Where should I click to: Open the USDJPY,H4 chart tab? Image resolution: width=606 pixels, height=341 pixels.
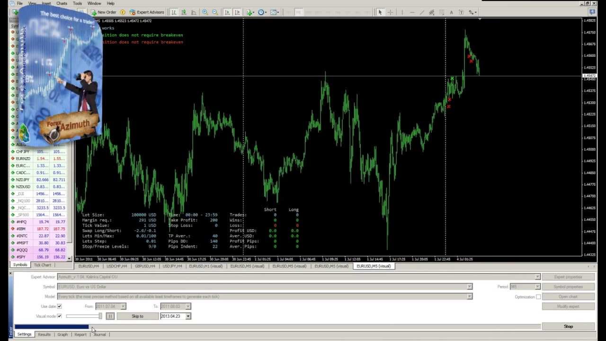point(172,266)
